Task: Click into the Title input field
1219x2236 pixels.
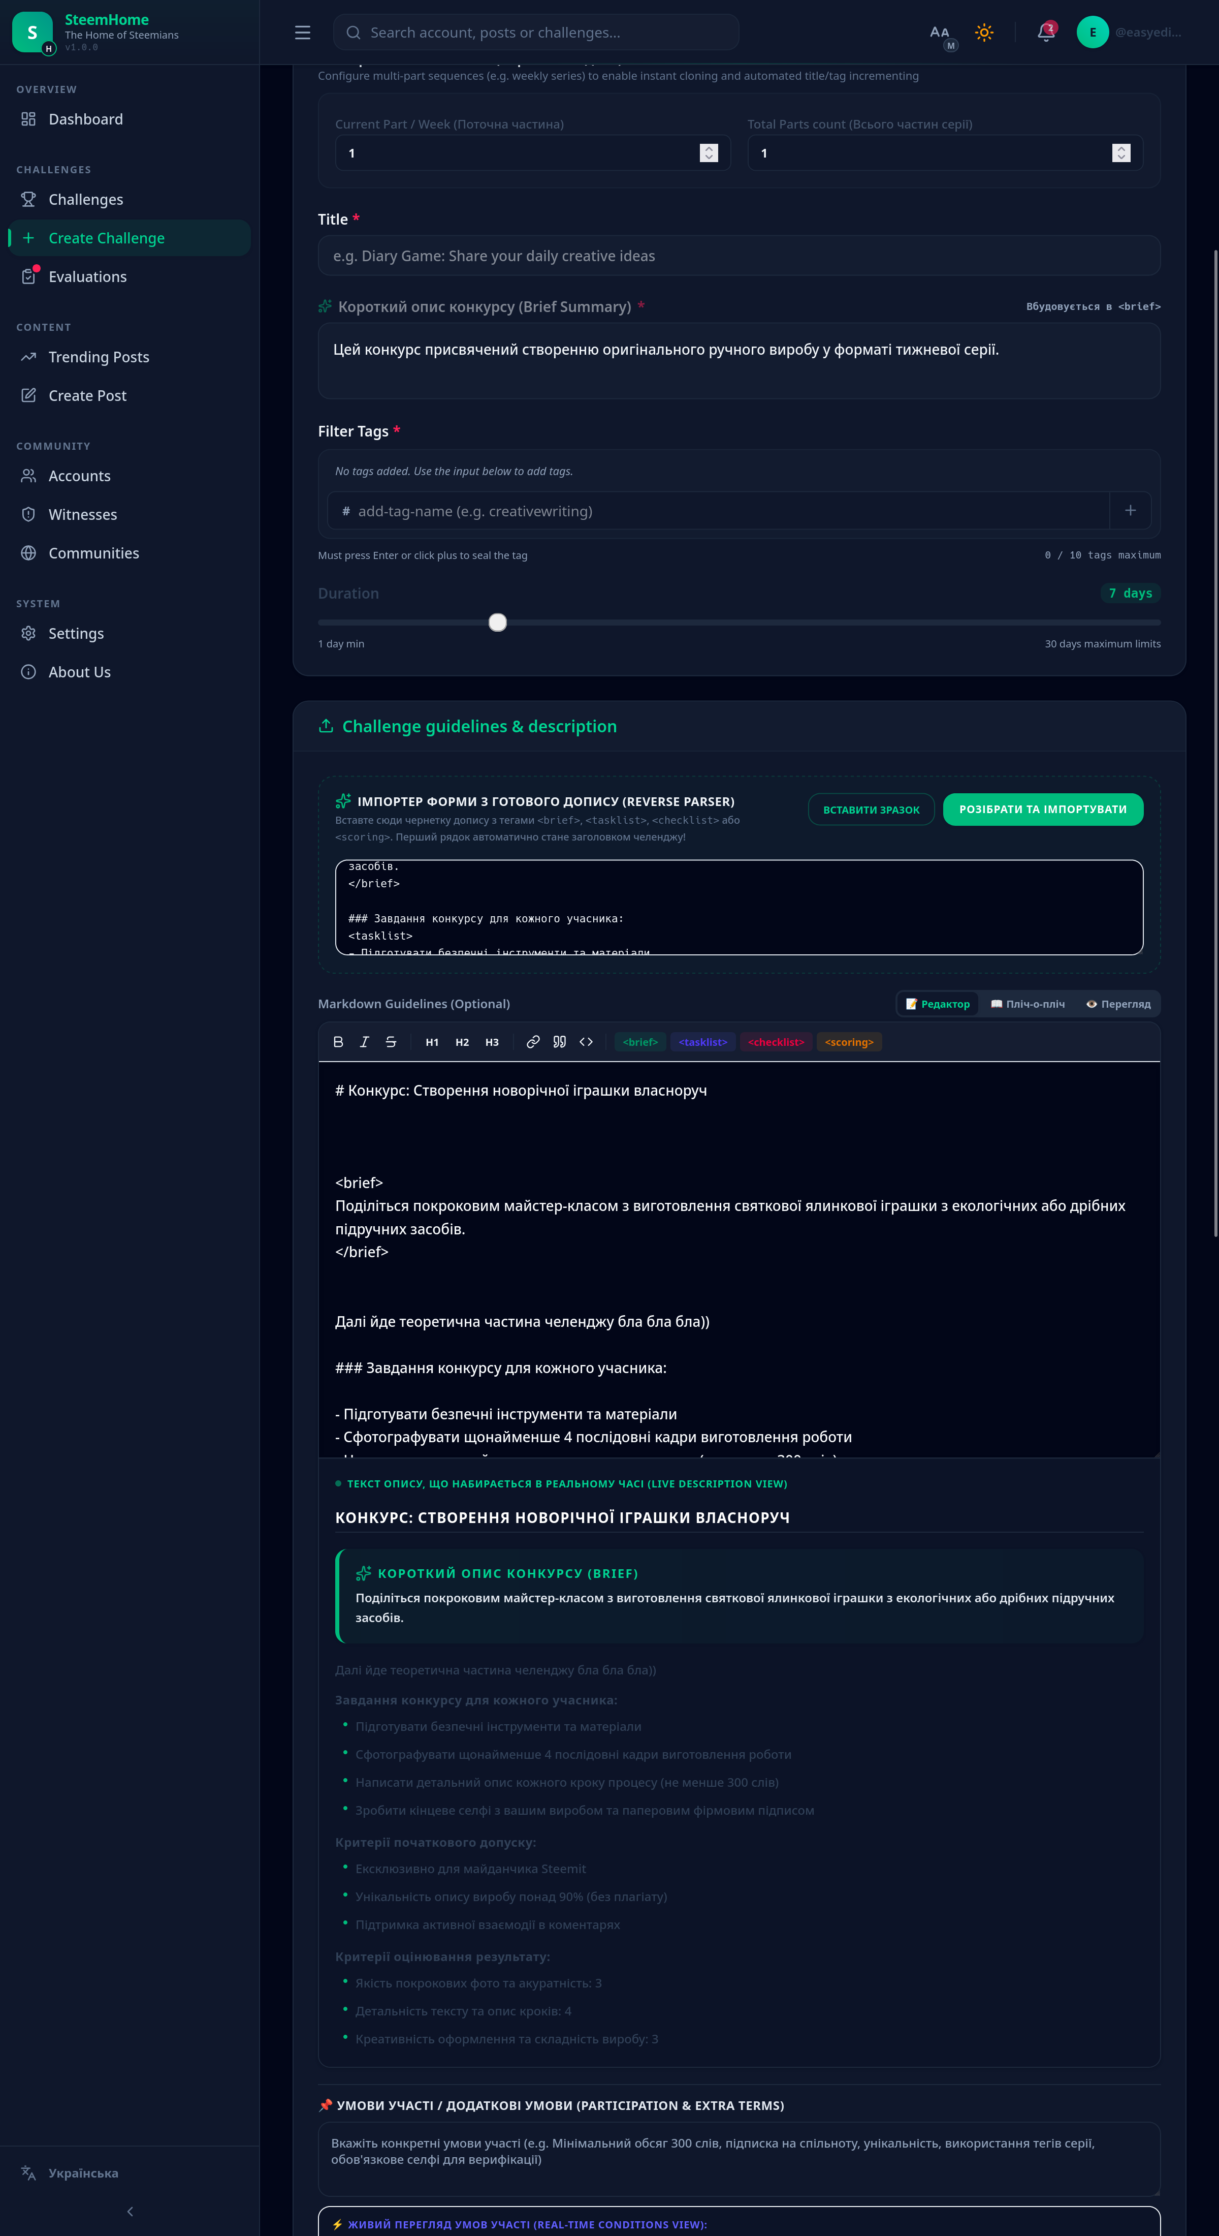Action: pos(739,256)
